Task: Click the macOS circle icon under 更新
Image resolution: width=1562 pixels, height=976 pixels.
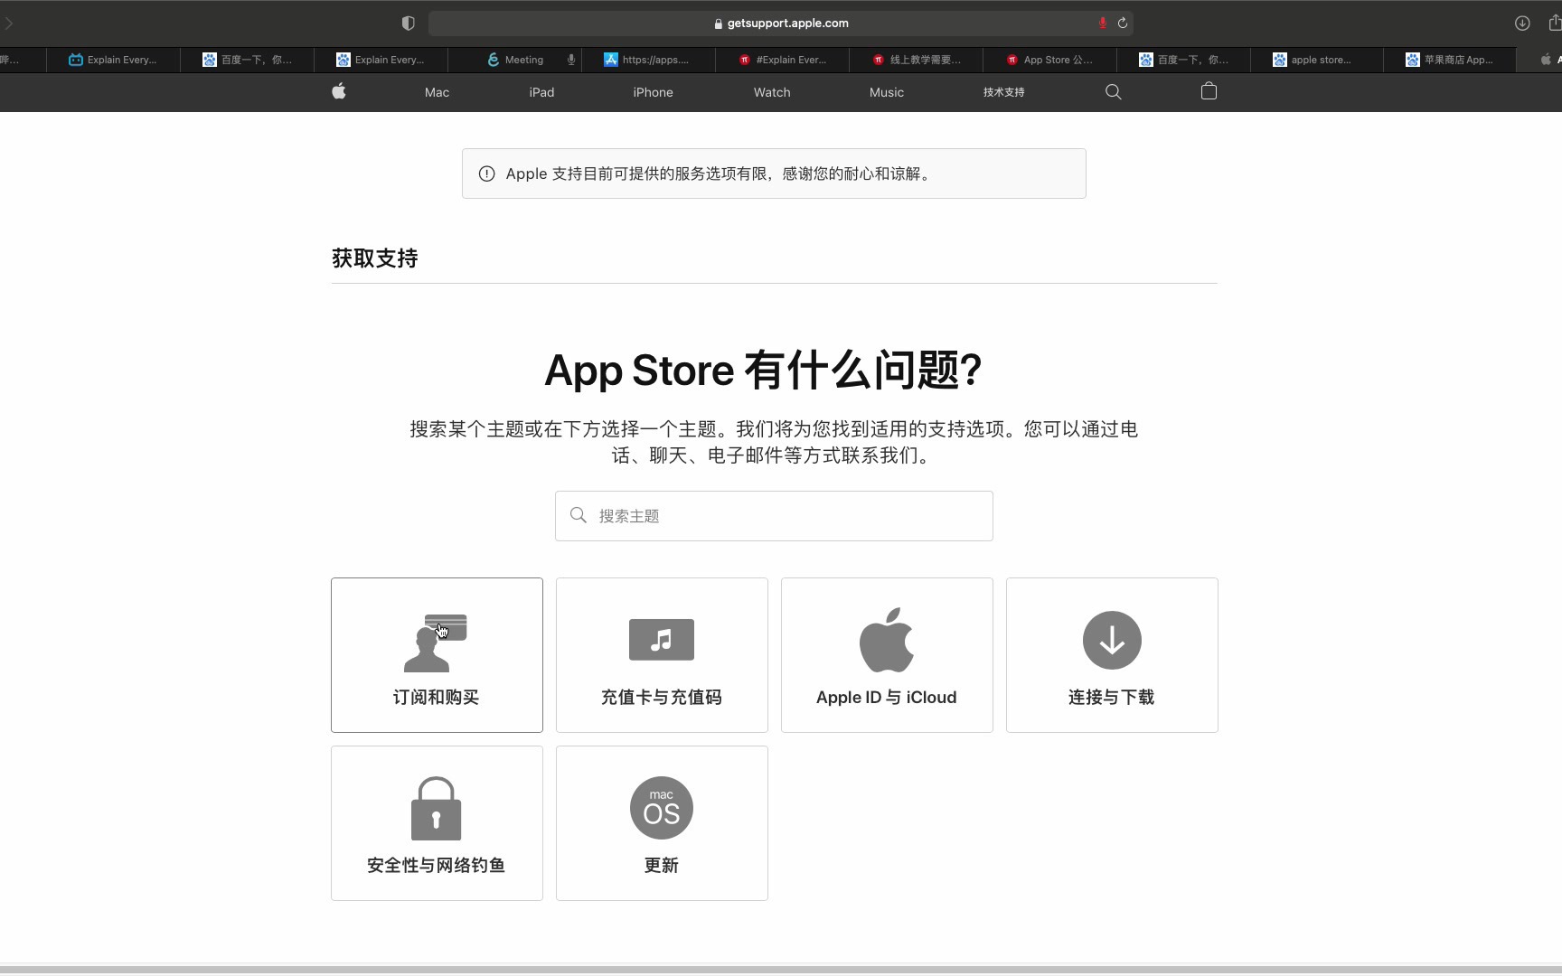Action: point(661,807)
